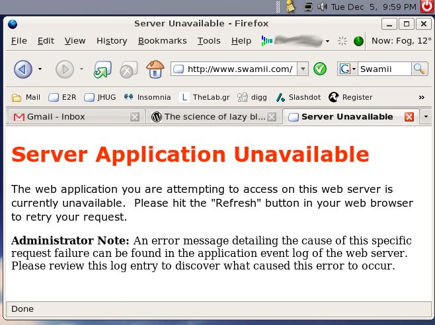Open the TheLab.gr bookmark

(205, 97)
